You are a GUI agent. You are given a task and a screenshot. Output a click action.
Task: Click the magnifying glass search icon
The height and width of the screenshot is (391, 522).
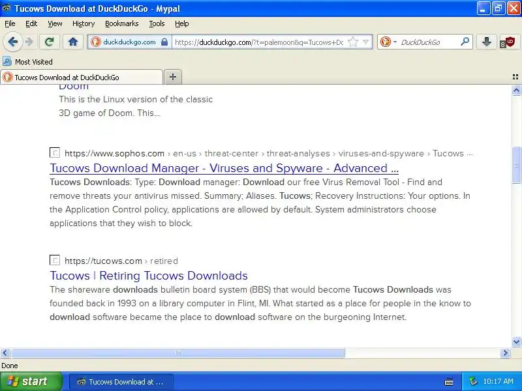coord(465,42)
